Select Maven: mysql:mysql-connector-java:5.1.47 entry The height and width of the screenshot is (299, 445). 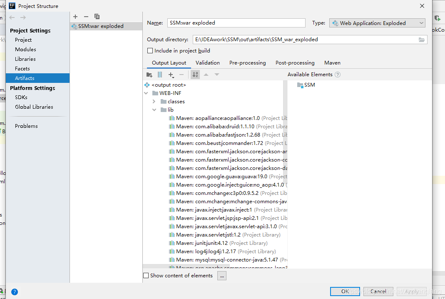(228, 260)
